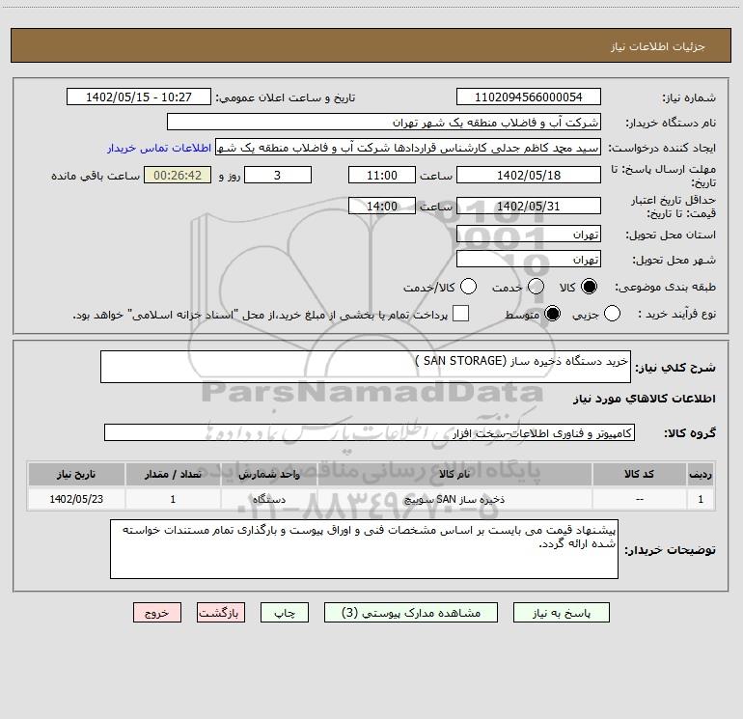Choose the متوسط purchase type radio
Image resolution: width=743 pixels, height=719 pixels.
coord(552,314)
